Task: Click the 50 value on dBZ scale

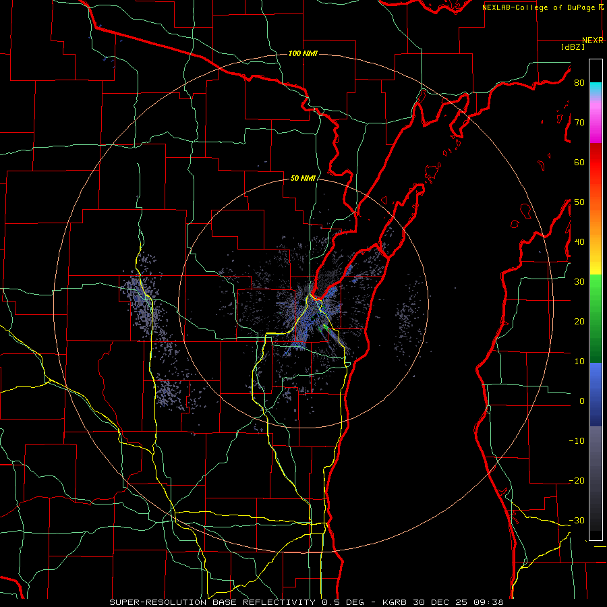Action: [579, 202]
